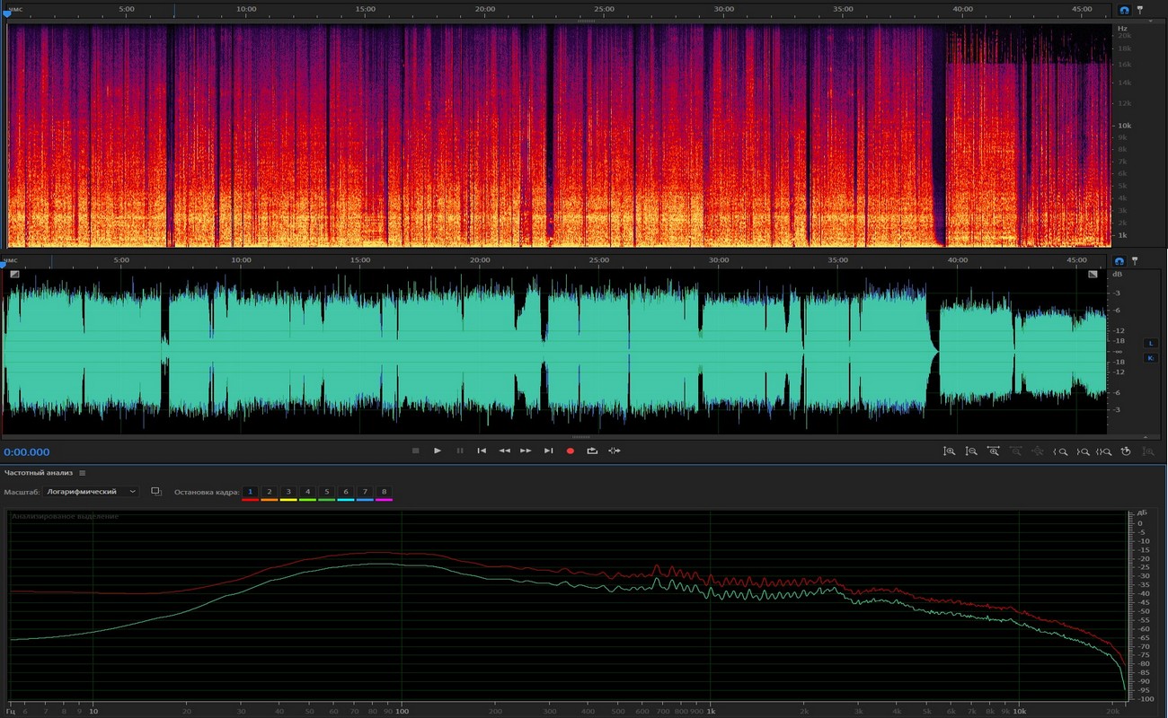Click the Stop transport button

415,451
